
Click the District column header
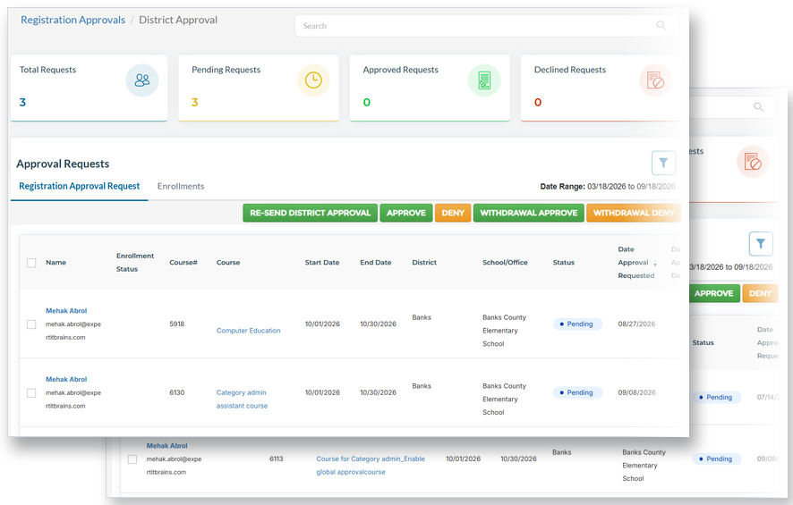[x=424, y=263]
